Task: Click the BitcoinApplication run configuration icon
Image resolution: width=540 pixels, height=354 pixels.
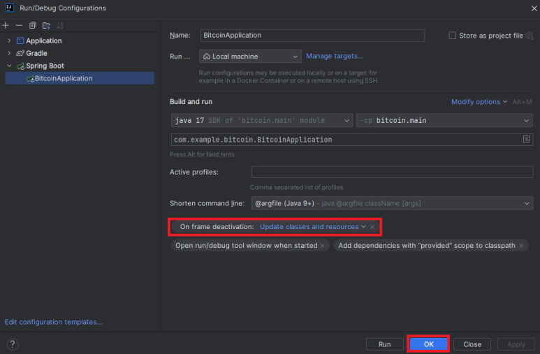Action: click(30, 78)
